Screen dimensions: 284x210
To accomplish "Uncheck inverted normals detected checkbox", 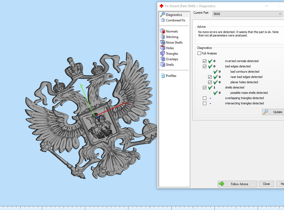I will coord(204,61).
